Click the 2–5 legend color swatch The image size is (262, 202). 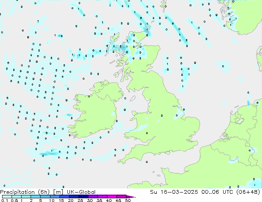click(x=36, y=197)
